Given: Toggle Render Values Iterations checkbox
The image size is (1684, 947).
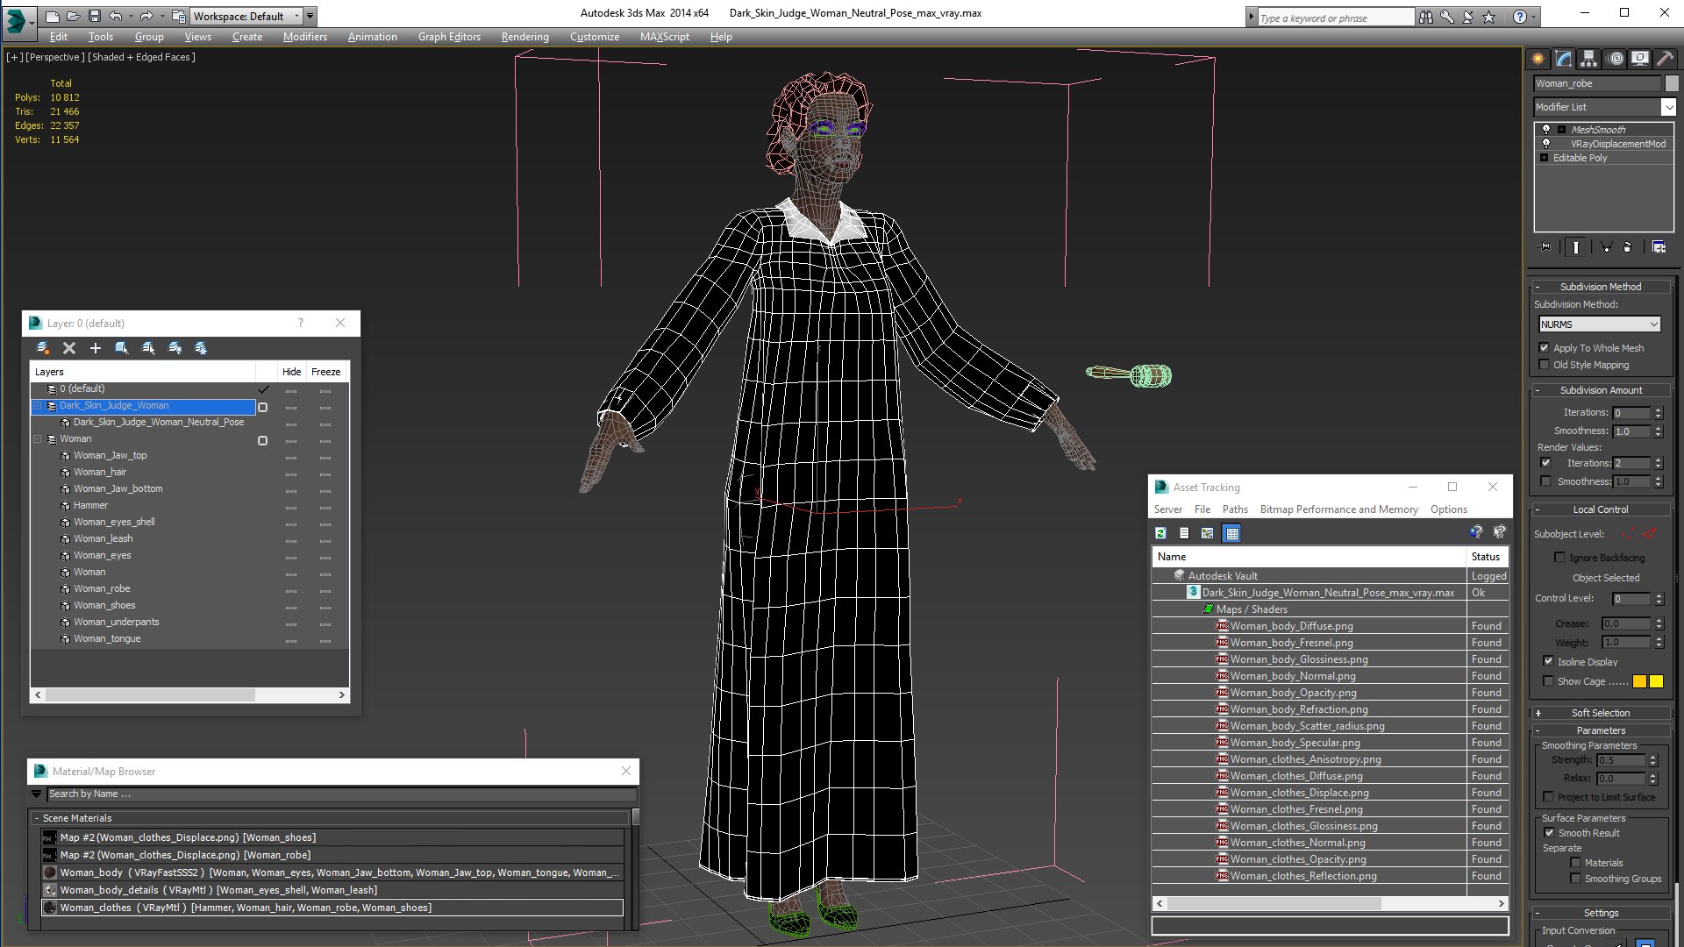Looking at the screenshot, I should click(x=1545, y=463).
